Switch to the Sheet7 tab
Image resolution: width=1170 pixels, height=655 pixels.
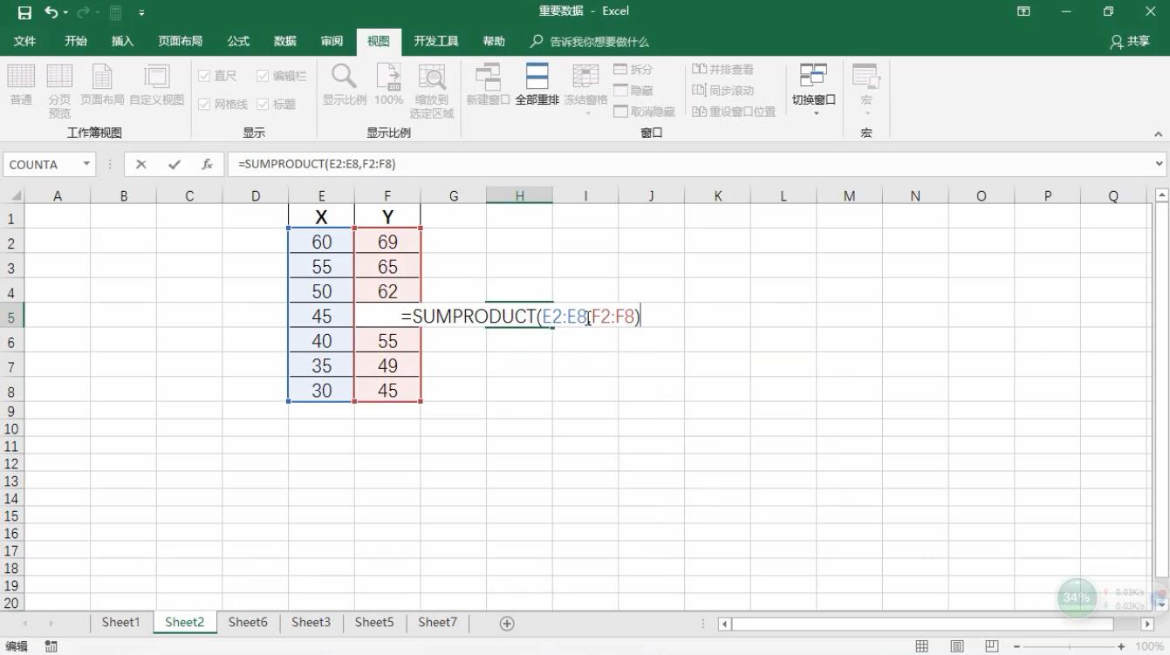[x=437, y=622]
